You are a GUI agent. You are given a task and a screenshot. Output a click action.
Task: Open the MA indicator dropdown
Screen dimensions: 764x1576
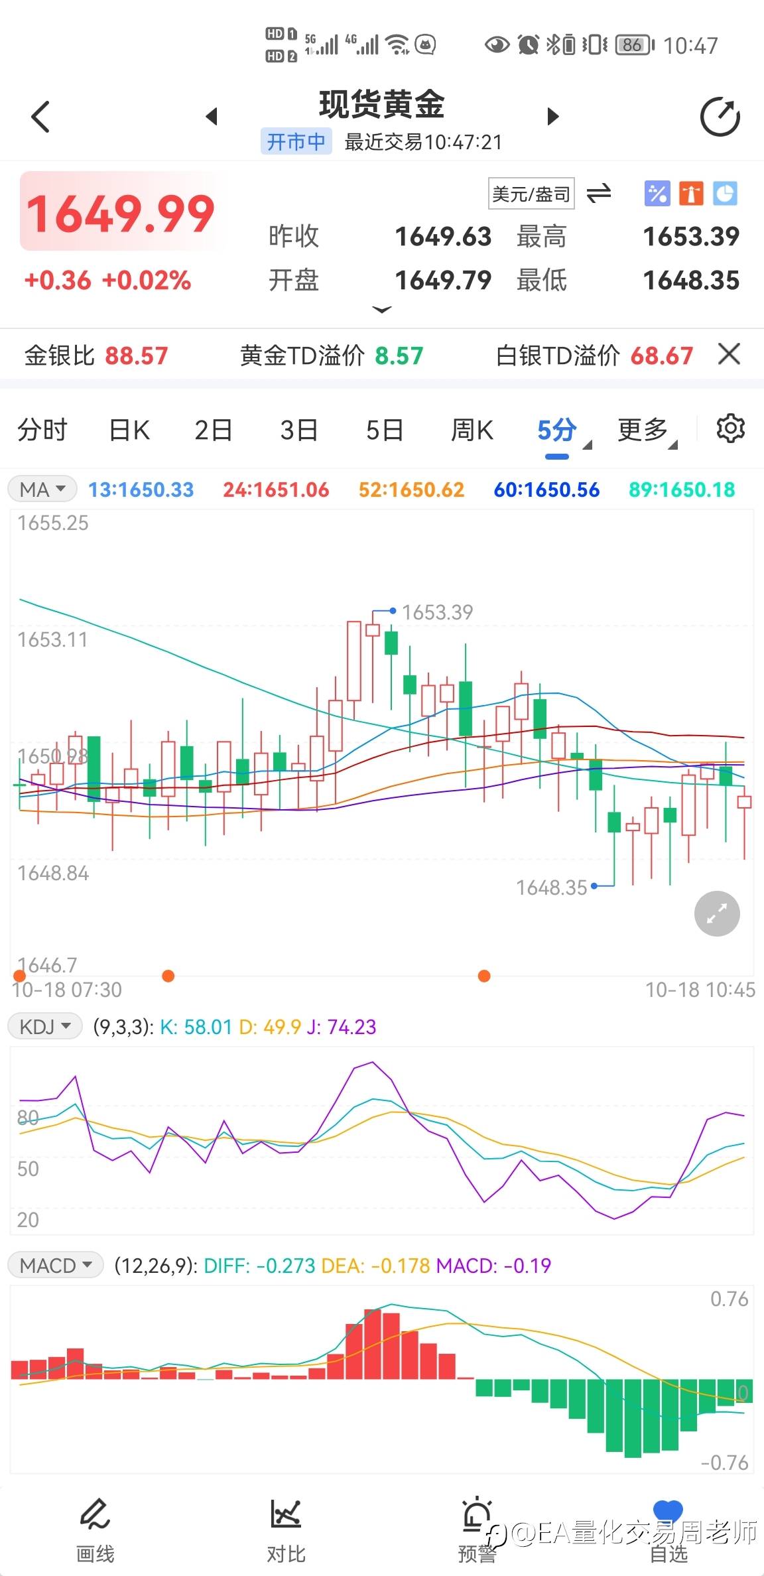[x=42, y=490]
